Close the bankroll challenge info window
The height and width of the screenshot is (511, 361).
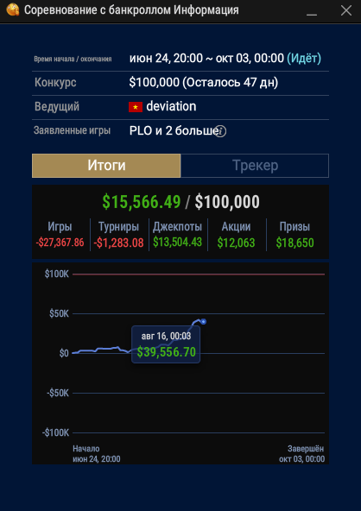pyautogui.click(x=346, y=10)
